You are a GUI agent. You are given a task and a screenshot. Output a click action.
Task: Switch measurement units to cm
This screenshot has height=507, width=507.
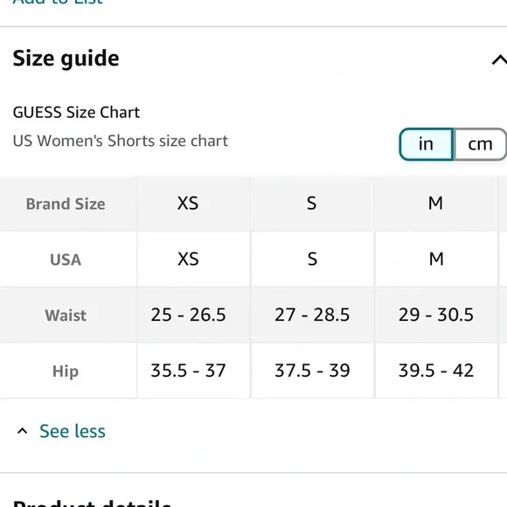click(481, 144)
